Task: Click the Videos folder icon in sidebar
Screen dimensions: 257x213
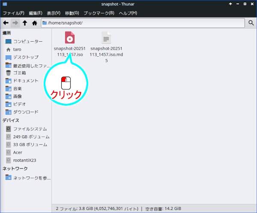Action: (9, 104)
